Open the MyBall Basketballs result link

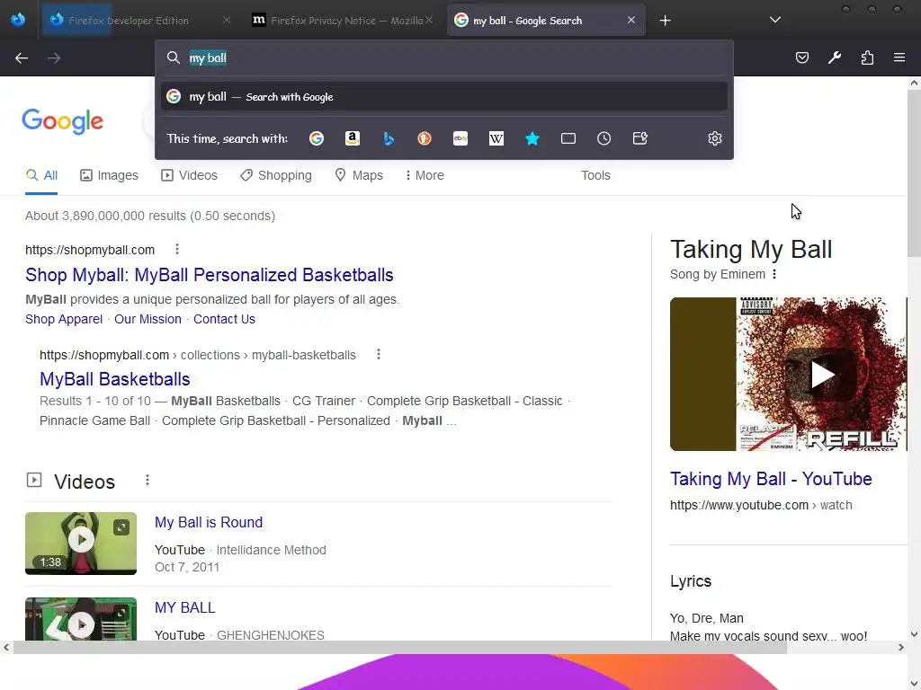click(x=114, y=379)
